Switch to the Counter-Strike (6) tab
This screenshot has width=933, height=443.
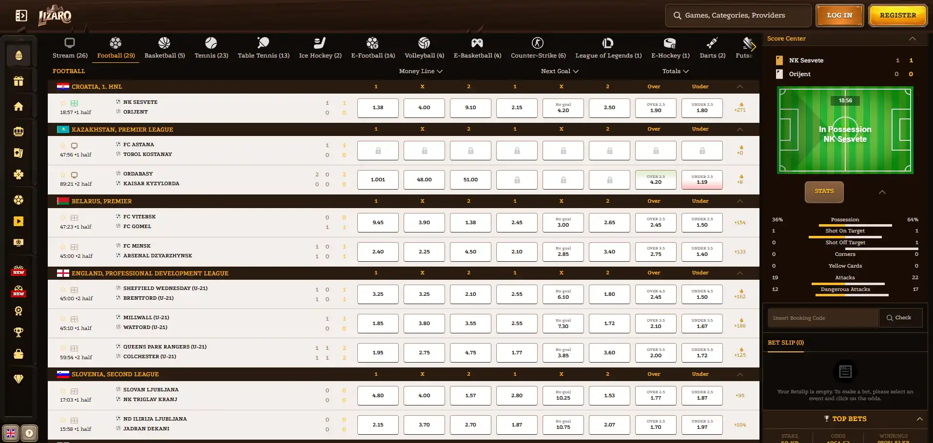point(538,49)
